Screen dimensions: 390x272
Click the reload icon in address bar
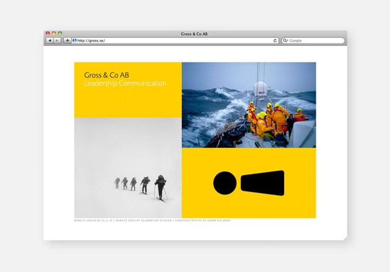[x=275, y=40]
